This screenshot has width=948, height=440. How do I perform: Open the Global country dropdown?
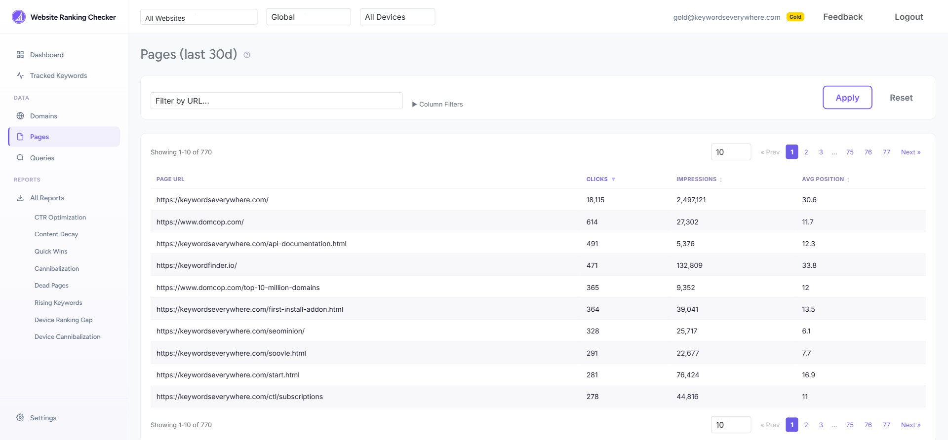(309, 17)
